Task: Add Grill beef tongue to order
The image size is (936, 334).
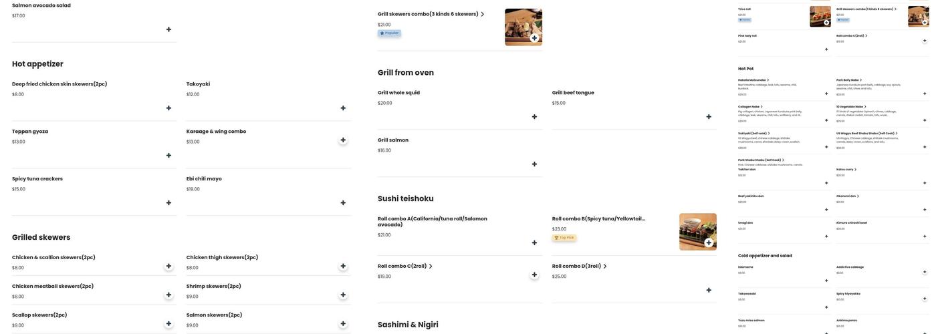Action: (x=709, y=117)
